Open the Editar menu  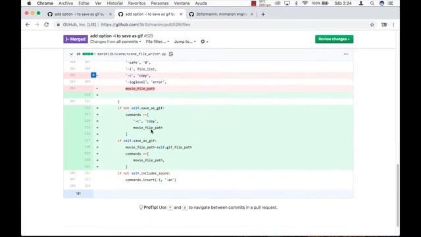[x=84, y=3]
